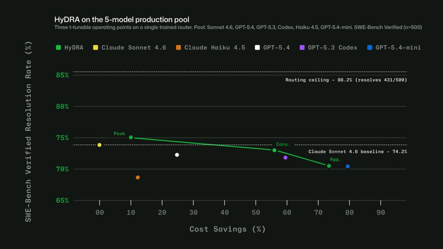The image size is (443, 249).
Task: Click the orange Haiku 4.5 data point
Action: 138,178
